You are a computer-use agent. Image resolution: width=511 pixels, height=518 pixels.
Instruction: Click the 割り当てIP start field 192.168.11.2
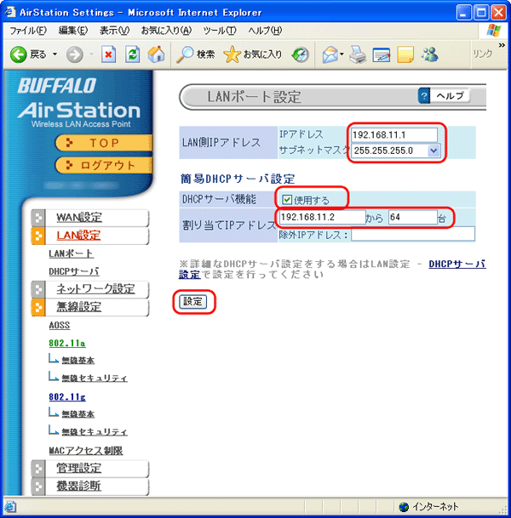pos(322,218)
